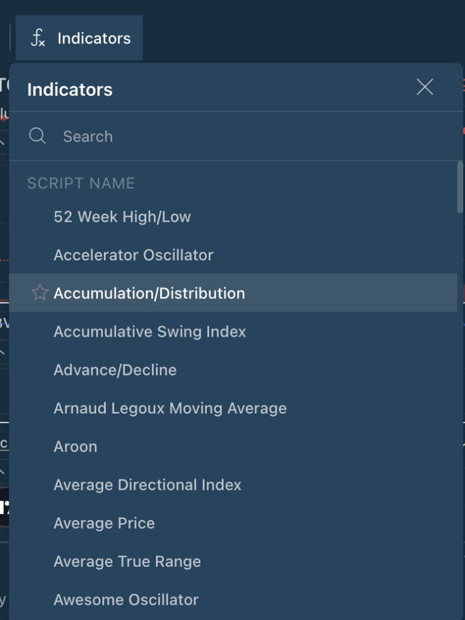Click into the indicator Search field

coord(242,136)
